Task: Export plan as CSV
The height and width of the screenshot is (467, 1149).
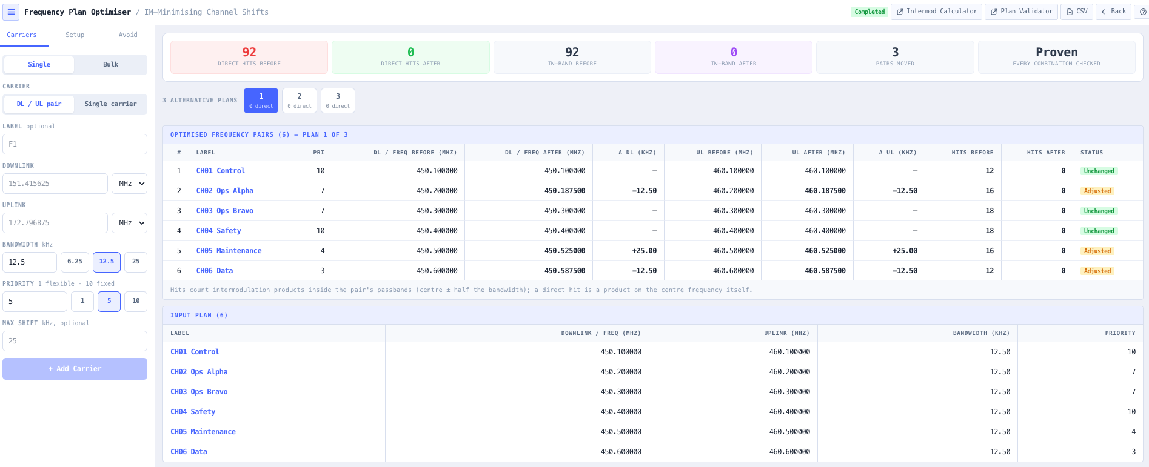Action: coord(1077,12)
